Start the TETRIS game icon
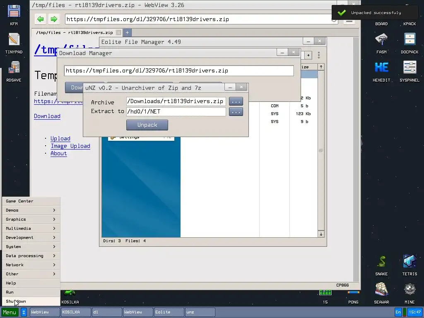 [x=410, y=265]
